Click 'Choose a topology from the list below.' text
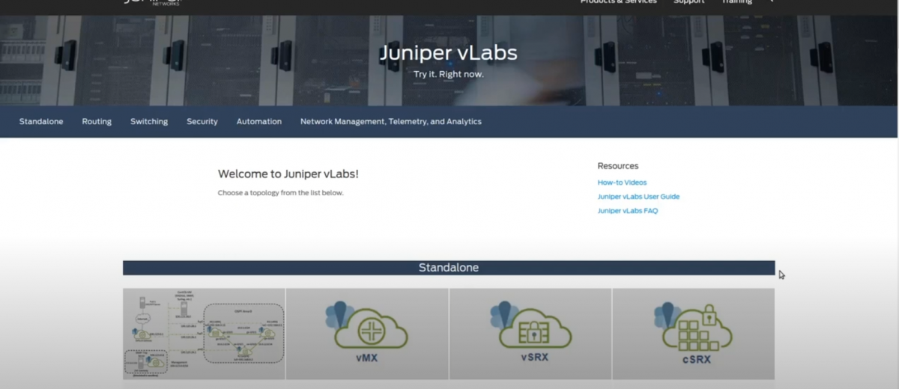This screenshot has width=899, height=389. 281,193
